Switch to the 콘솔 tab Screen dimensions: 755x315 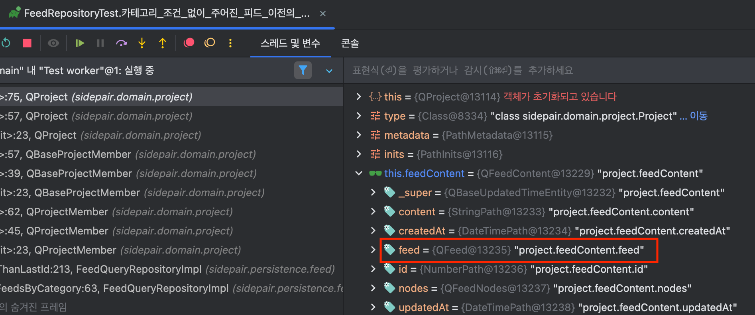[x=350, y=43]
